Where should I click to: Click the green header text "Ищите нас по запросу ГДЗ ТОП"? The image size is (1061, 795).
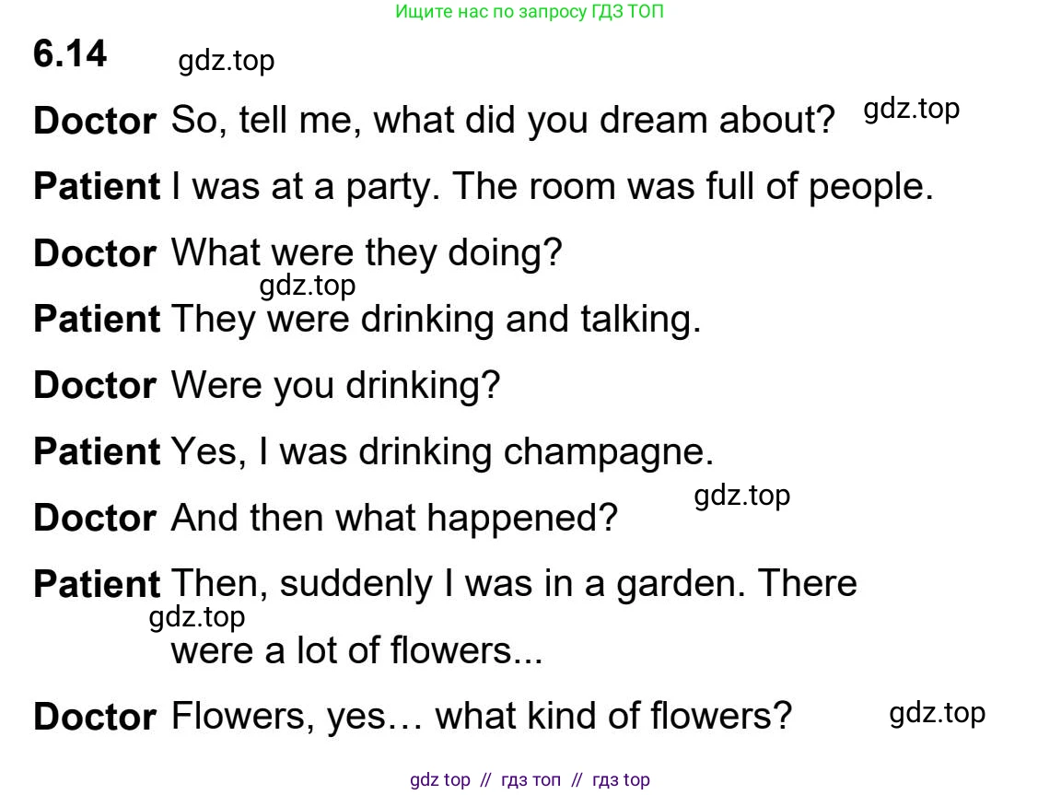click(x=530, y=12)
